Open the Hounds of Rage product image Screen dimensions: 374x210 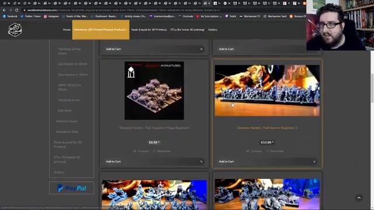pyautogui.click(x=154, y=90)
